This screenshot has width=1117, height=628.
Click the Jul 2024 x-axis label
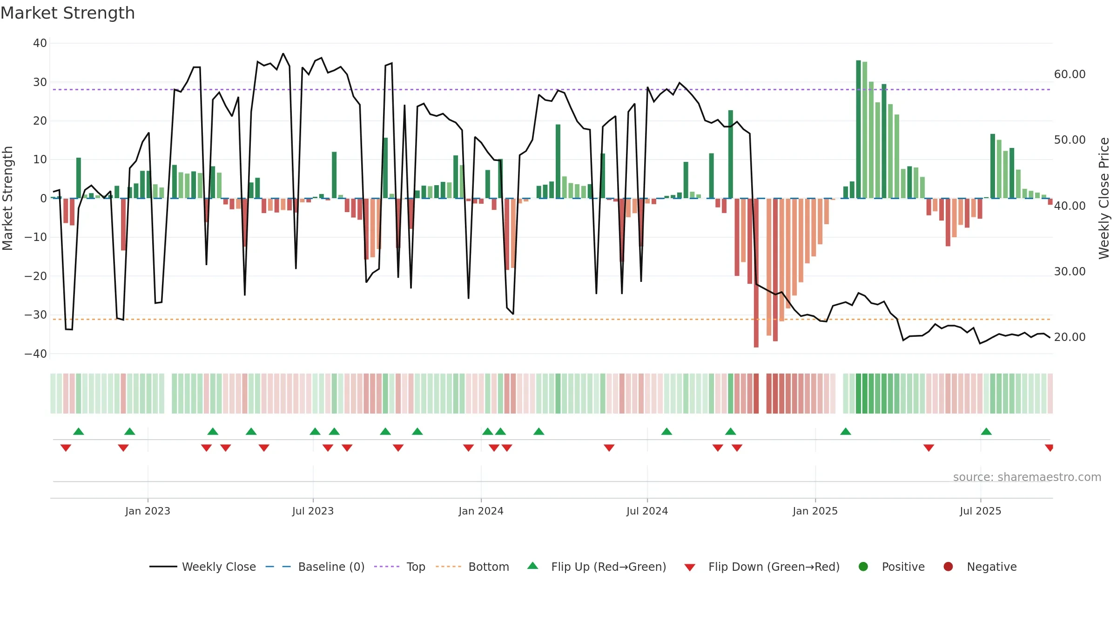[647, 511]
